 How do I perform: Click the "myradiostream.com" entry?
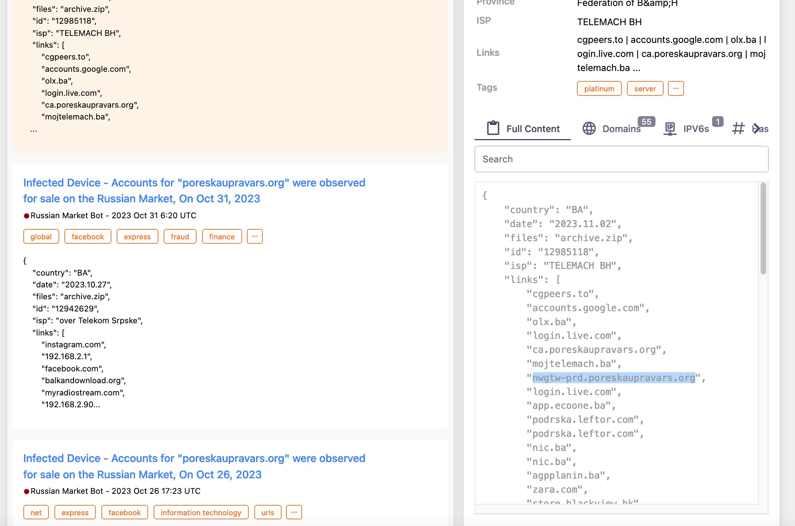(83, 392)
